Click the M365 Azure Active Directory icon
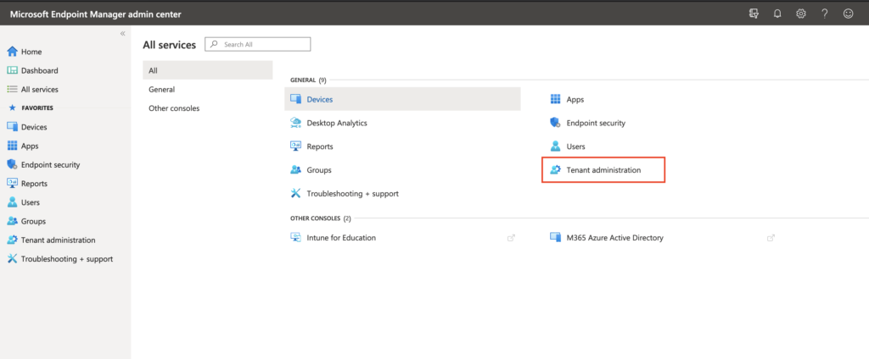 coord(555,237)
